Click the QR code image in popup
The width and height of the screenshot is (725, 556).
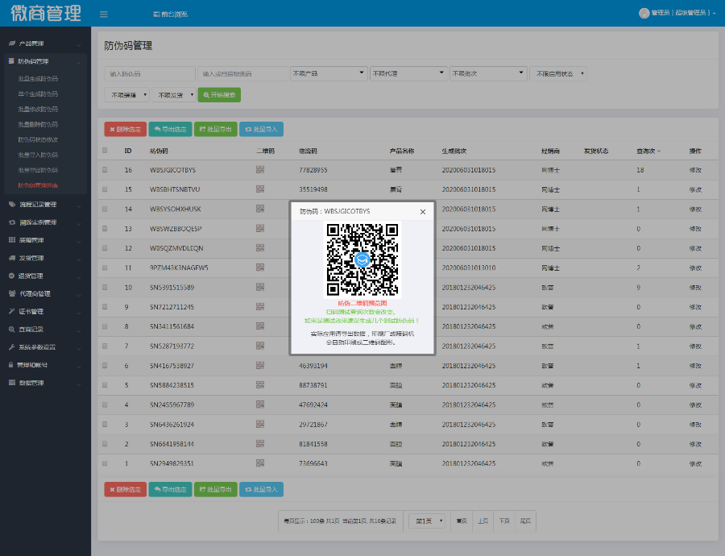[362, 259]
